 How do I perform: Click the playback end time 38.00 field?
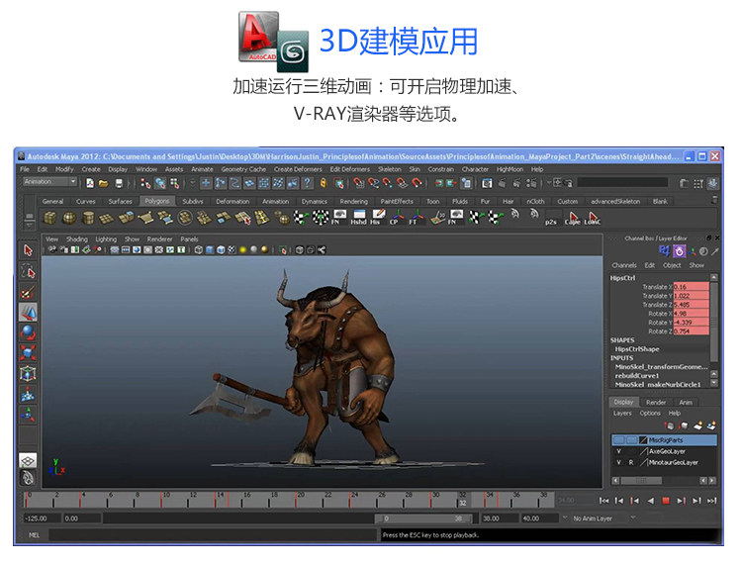(499, 518)
